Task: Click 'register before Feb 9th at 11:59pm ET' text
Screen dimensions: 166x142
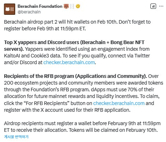Action: pyautogui.click(x=45, y=29)
